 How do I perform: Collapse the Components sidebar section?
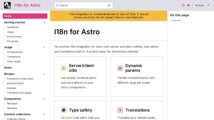(x=44, y=99)
